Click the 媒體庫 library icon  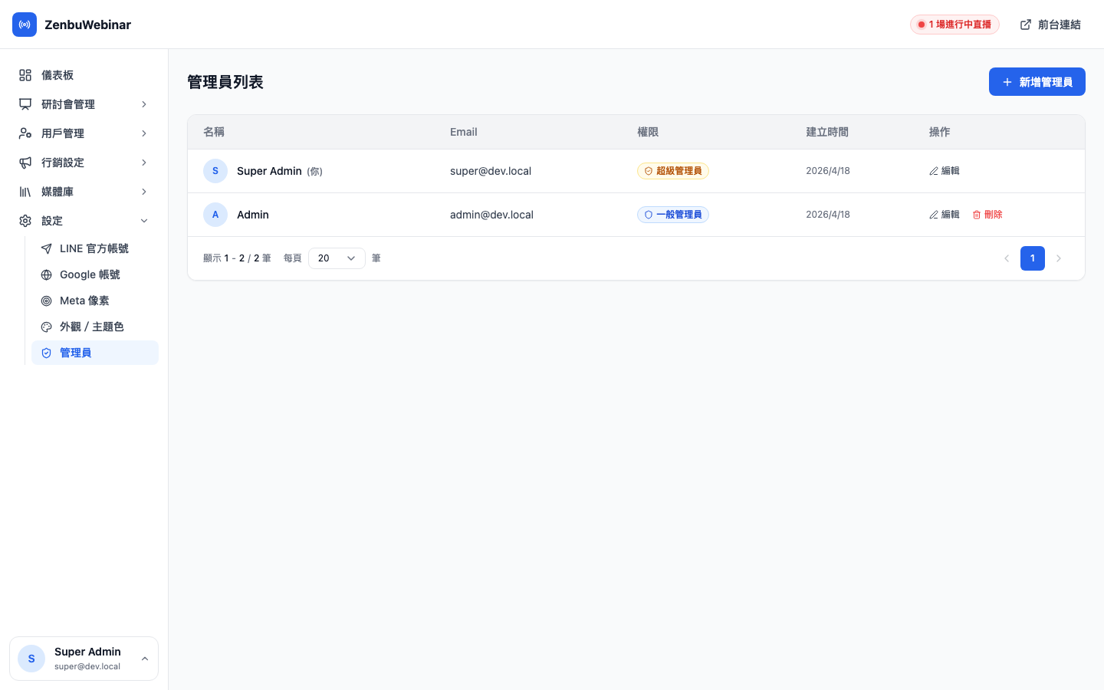[25, 192]
